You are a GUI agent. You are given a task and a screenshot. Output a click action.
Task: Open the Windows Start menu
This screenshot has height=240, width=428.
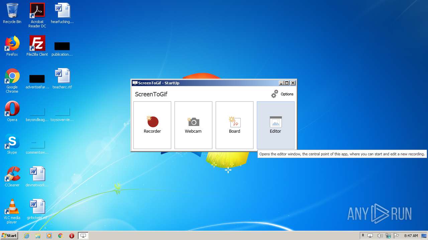click(9, 235)
